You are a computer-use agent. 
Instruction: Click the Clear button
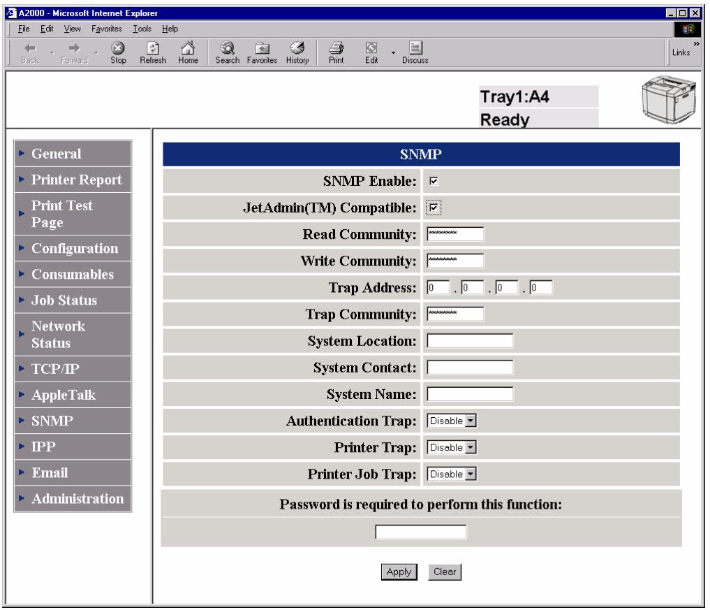pos(445,572)
